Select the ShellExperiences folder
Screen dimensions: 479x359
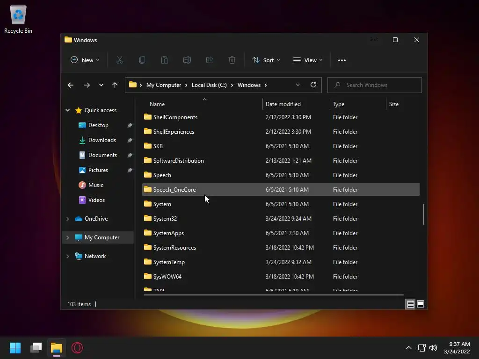[x=281, y=131]
